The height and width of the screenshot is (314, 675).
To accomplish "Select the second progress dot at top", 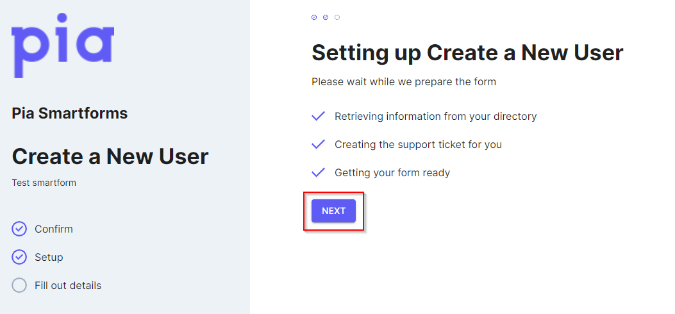I will click(326, 17).
